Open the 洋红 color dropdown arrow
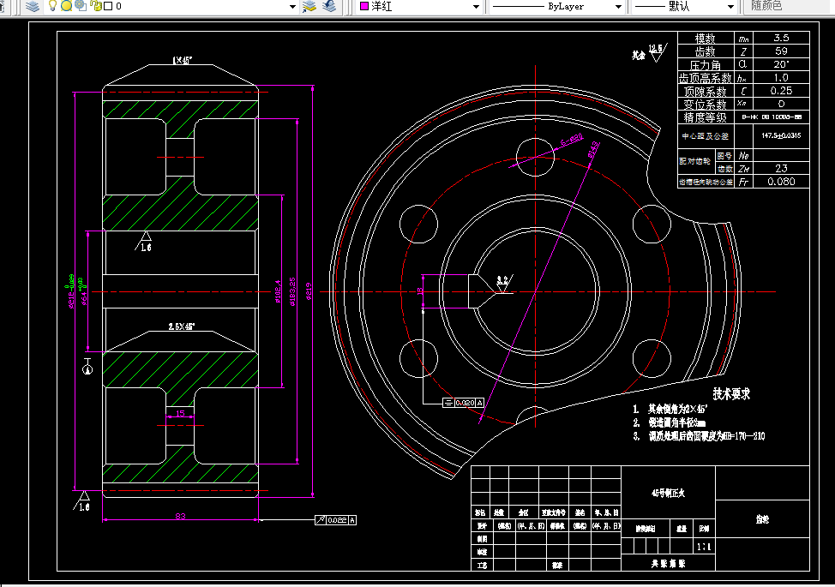The width and height of the screenshot is (835, 587). (476, 6)
